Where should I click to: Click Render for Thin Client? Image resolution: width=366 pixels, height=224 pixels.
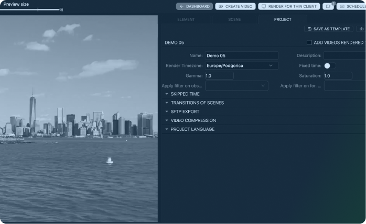(289, 6)
